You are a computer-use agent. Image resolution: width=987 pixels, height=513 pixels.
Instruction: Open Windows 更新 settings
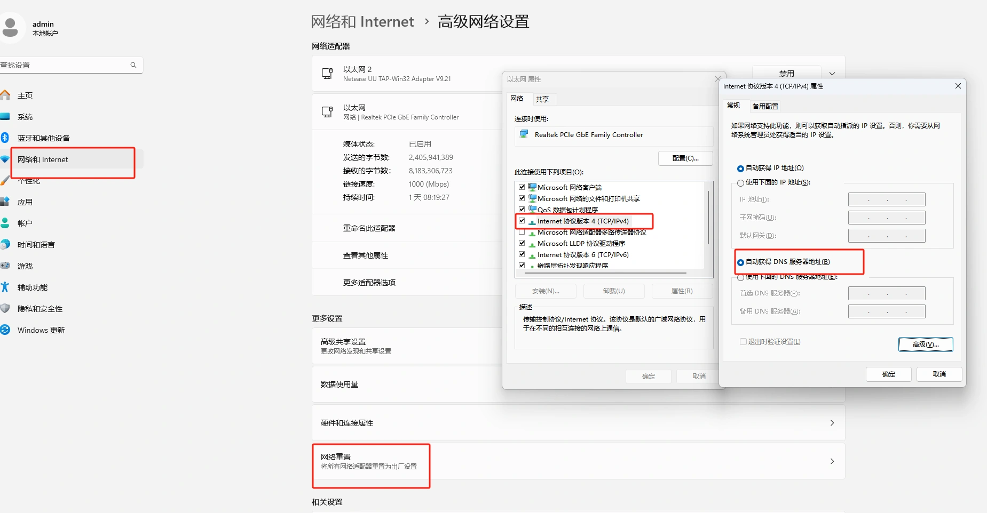pos(41,330)
